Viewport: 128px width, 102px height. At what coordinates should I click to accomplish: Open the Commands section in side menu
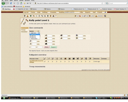25,28
